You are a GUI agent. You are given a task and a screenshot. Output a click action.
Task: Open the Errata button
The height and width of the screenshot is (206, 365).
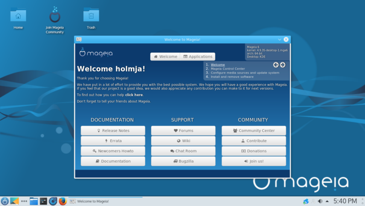click(x=113, y=141)
